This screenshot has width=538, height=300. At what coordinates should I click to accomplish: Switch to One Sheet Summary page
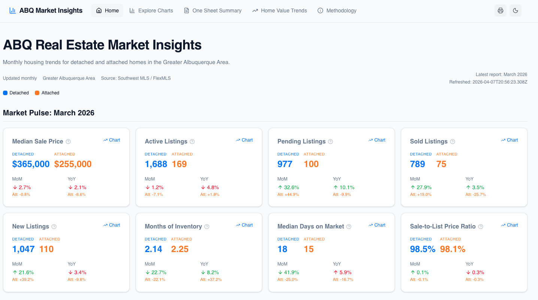(x=213, y=10)
